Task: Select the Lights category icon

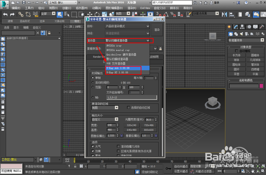Action: click(x=241, y=34)
